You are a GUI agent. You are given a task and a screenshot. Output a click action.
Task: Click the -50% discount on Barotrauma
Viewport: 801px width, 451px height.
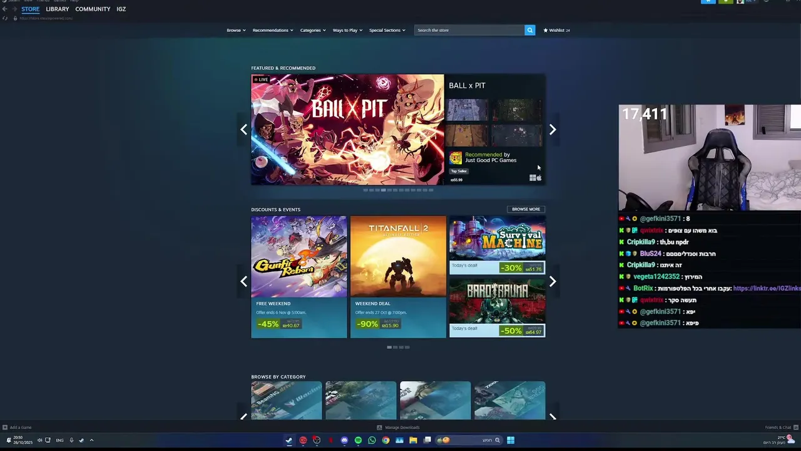(511, 331)
